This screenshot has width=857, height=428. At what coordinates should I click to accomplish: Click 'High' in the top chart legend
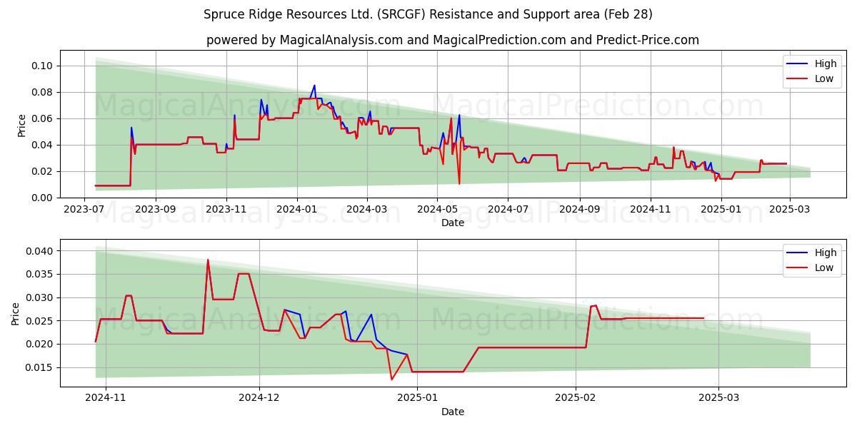(825, 63)
